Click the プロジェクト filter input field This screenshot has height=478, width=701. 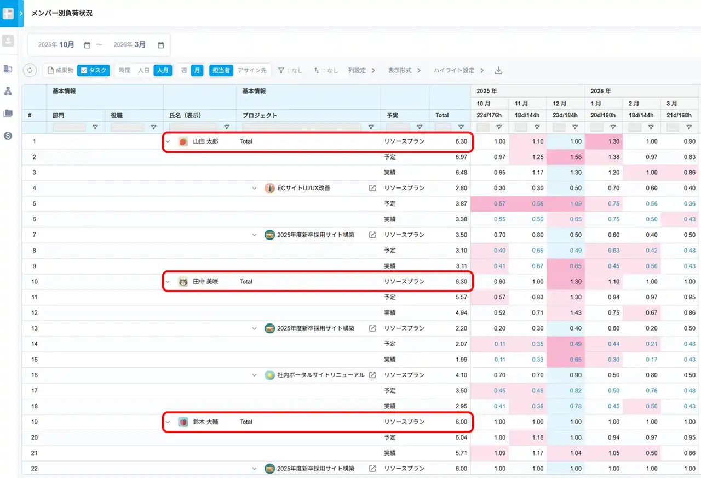click(x=301, y=127)
